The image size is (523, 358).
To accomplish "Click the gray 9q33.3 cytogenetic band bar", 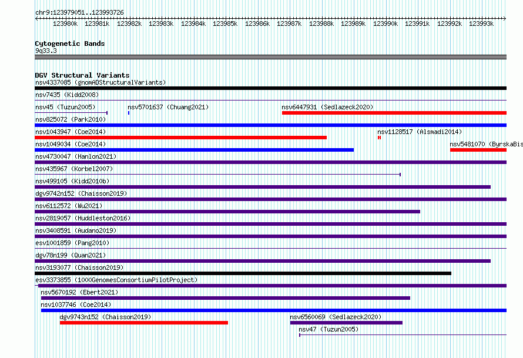I will pyautogui.click(x=270, y=57).
